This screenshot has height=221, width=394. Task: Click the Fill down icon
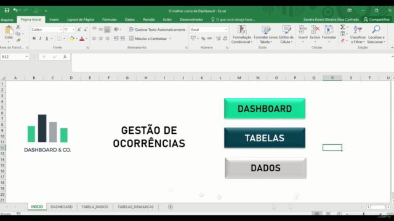tap(342, 34)
